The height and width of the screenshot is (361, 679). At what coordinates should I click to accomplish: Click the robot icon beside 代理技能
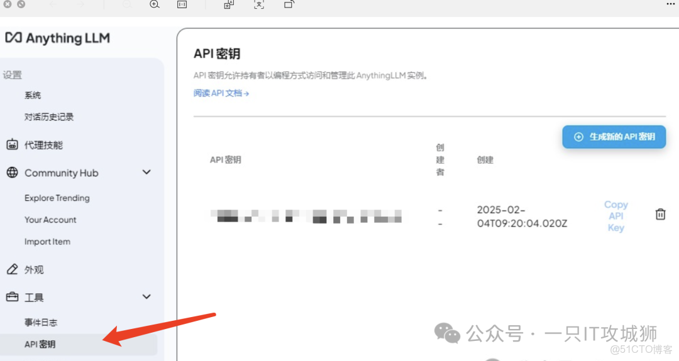[12, 144]
